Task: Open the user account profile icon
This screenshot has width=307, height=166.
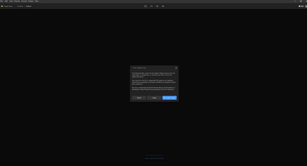Action: click(306, 6)
